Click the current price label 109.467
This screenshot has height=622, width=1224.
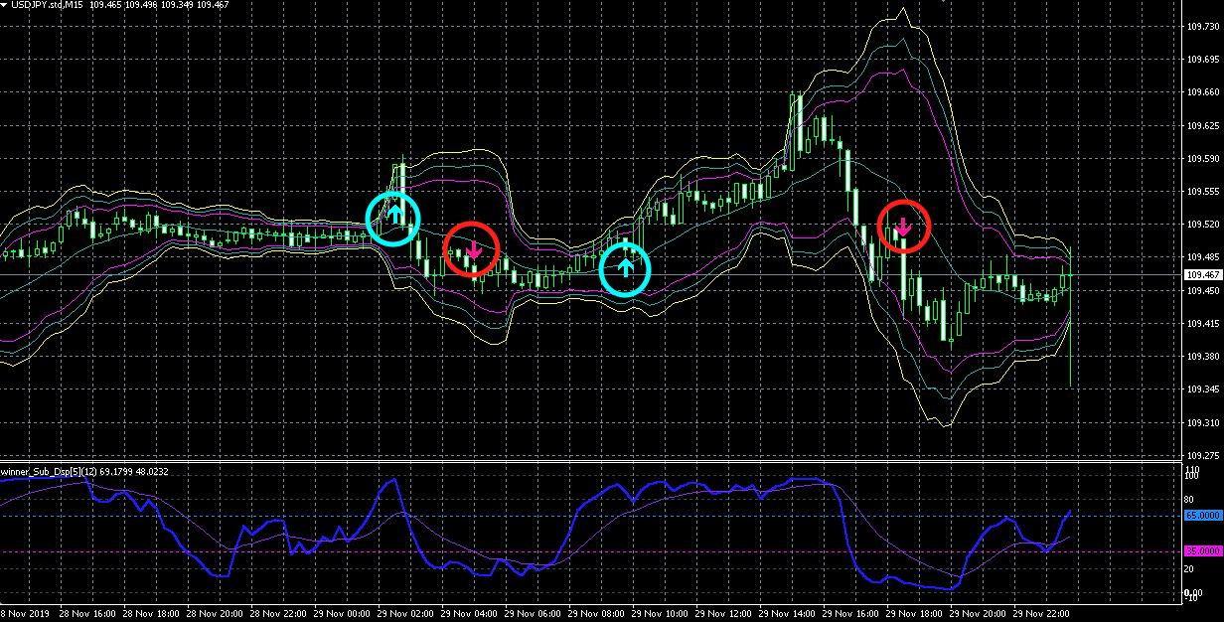pos(1201,274)
